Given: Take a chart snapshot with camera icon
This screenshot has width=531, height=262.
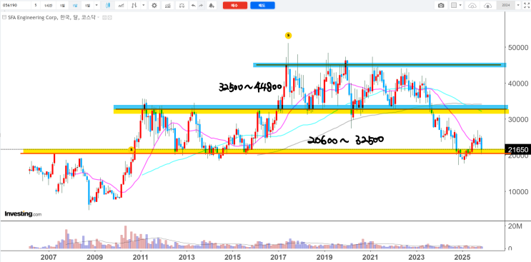Looking at the screenshot, I should (x=441, y=6).
